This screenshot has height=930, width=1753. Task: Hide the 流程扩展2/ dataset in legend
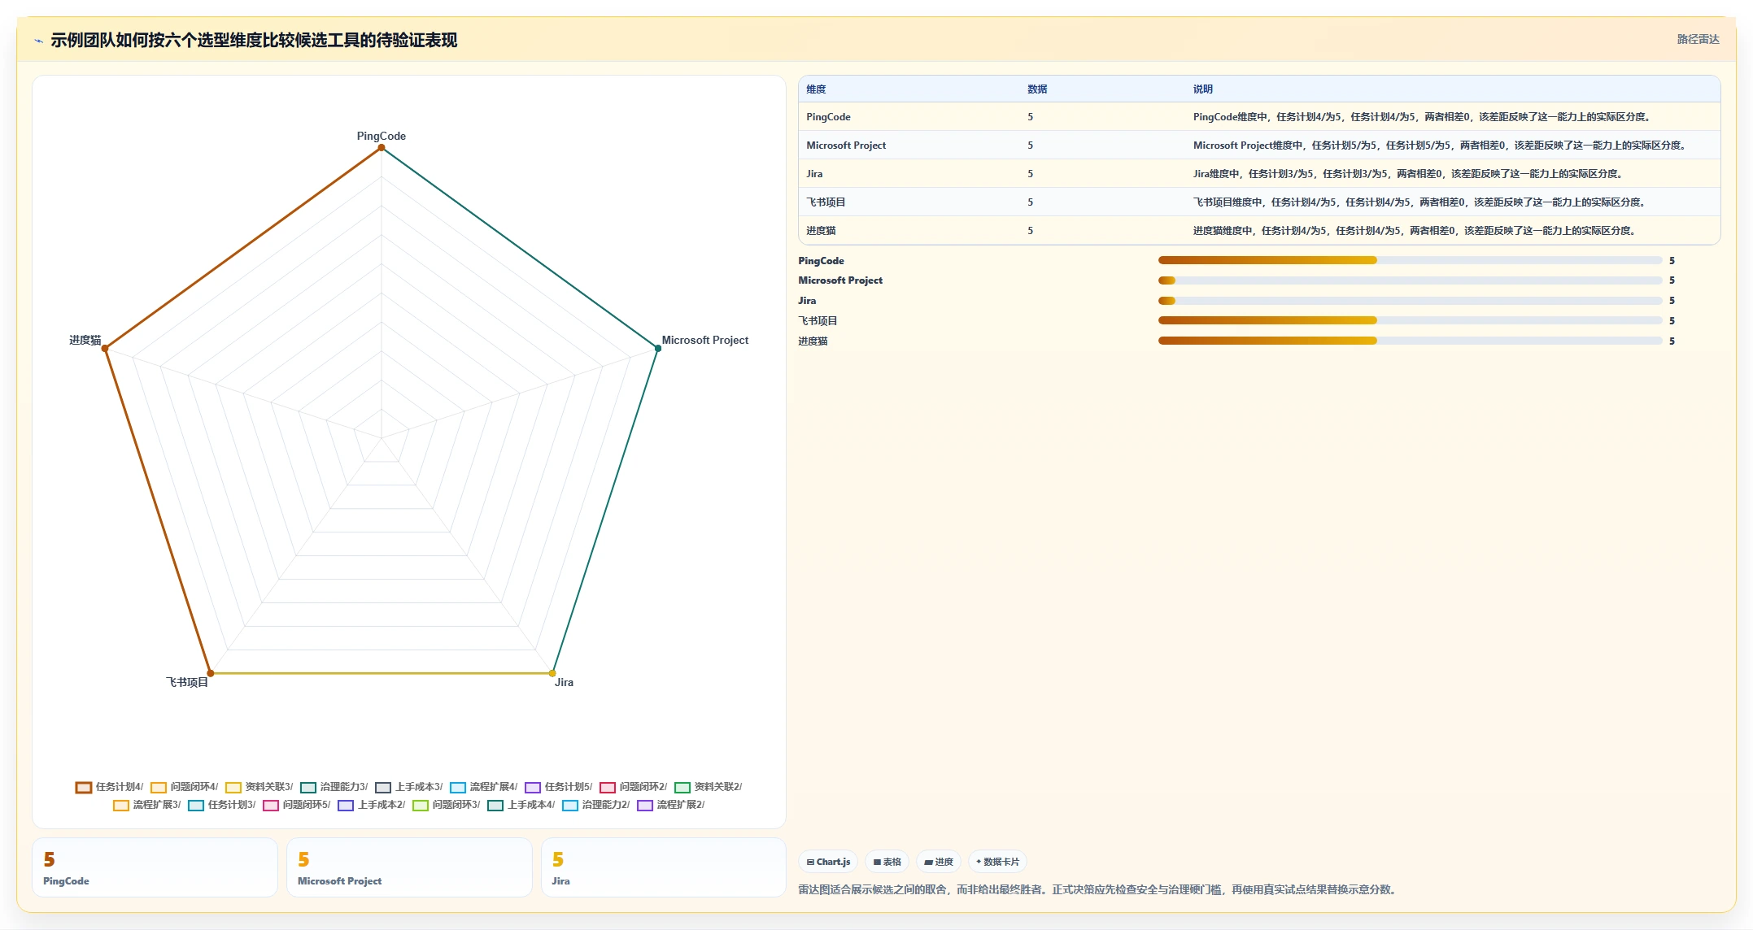pos(670,805)
